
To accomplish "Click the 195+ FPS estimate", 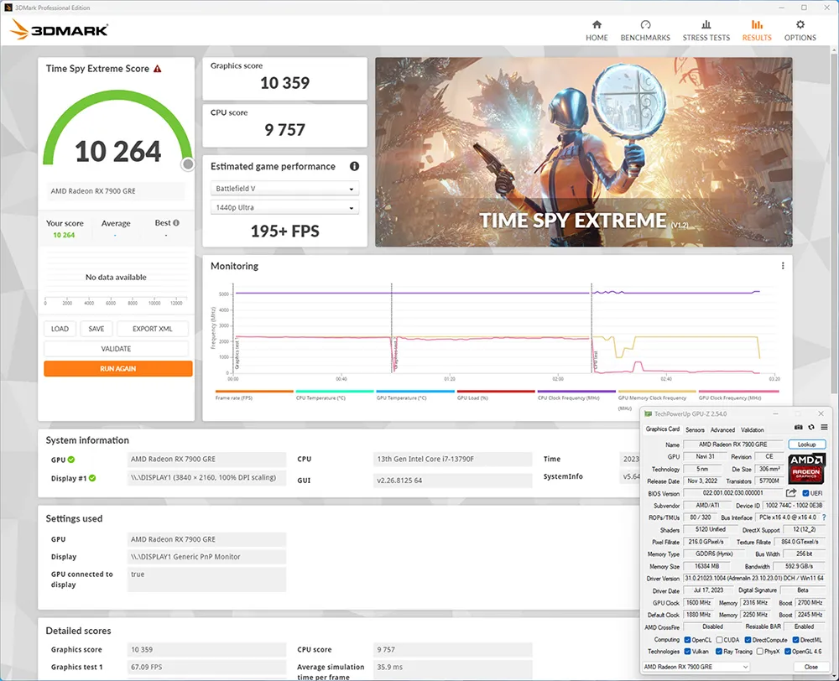I will (x=284, y=231).
